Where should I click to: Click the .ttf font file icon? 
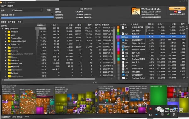click(x=123, y=59)
